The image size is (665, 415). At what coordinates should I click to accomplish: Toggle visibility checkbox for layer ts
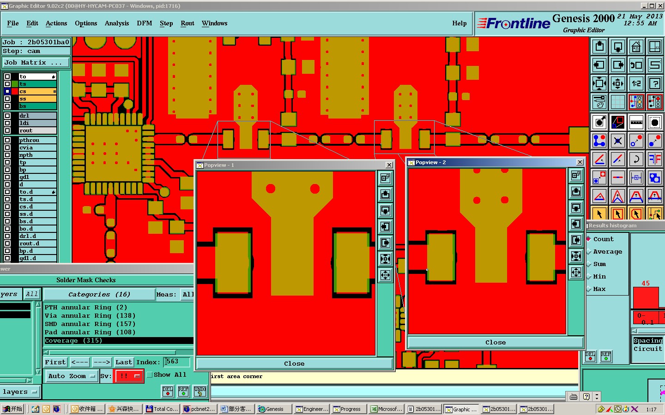7,84
